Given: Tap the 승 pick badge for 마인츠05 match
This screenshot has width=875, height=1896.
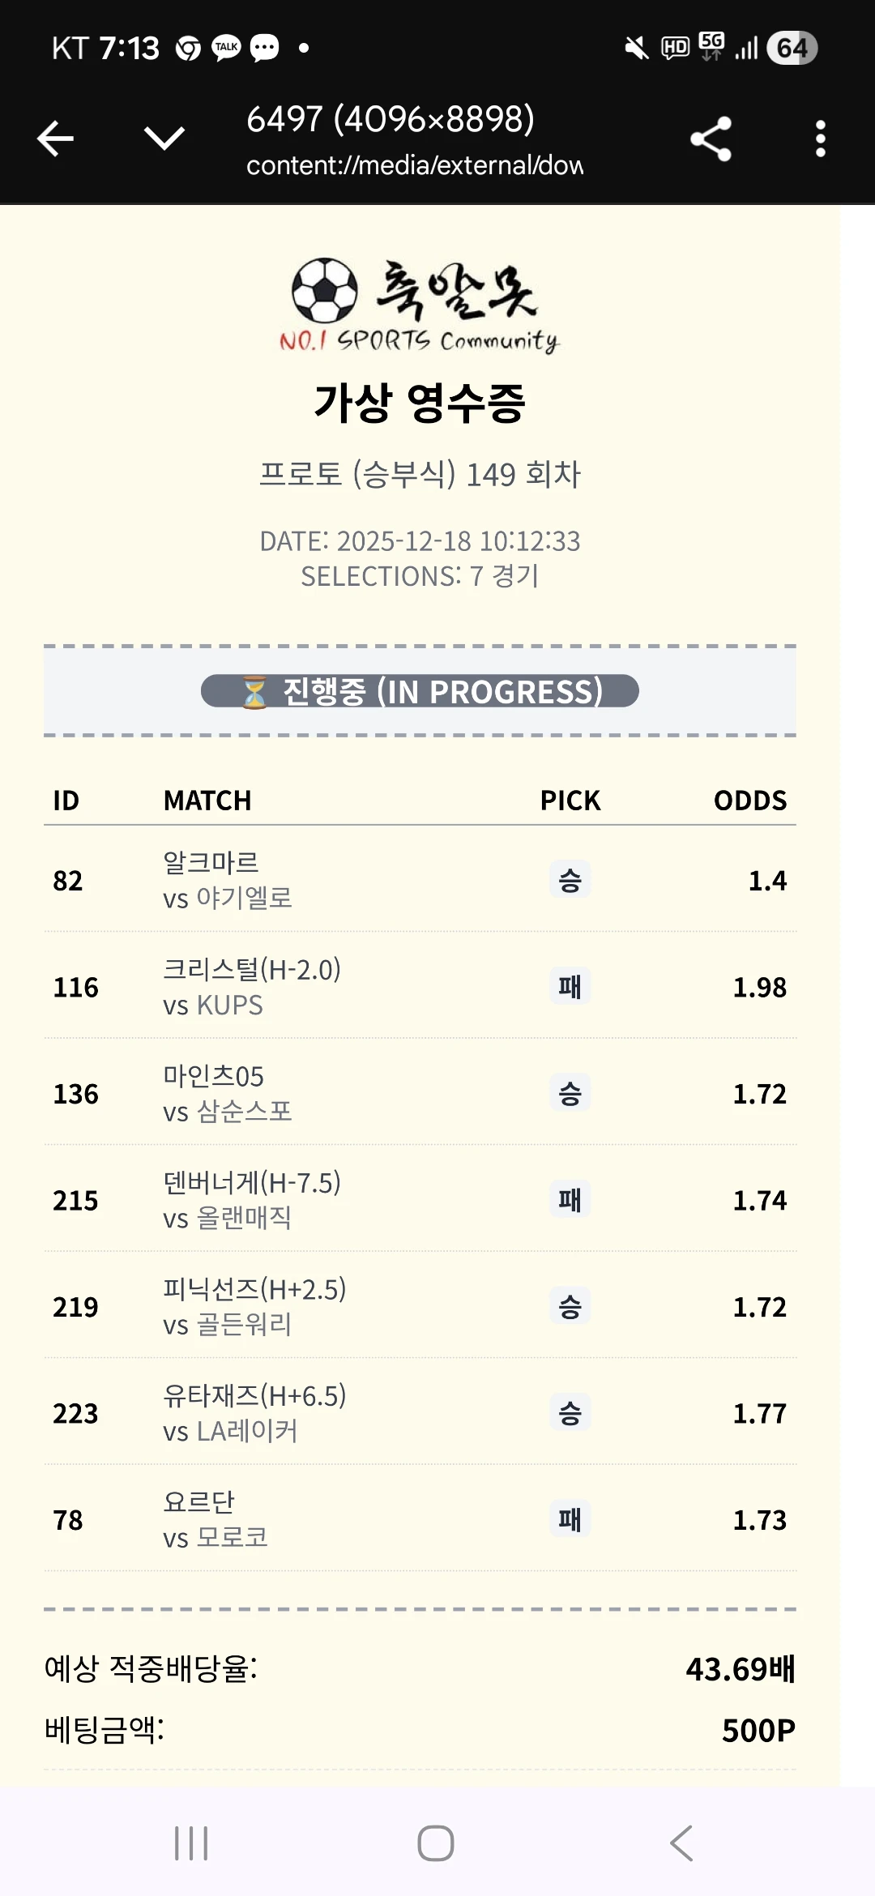Looking at the screenshot, I should 570,1094.
